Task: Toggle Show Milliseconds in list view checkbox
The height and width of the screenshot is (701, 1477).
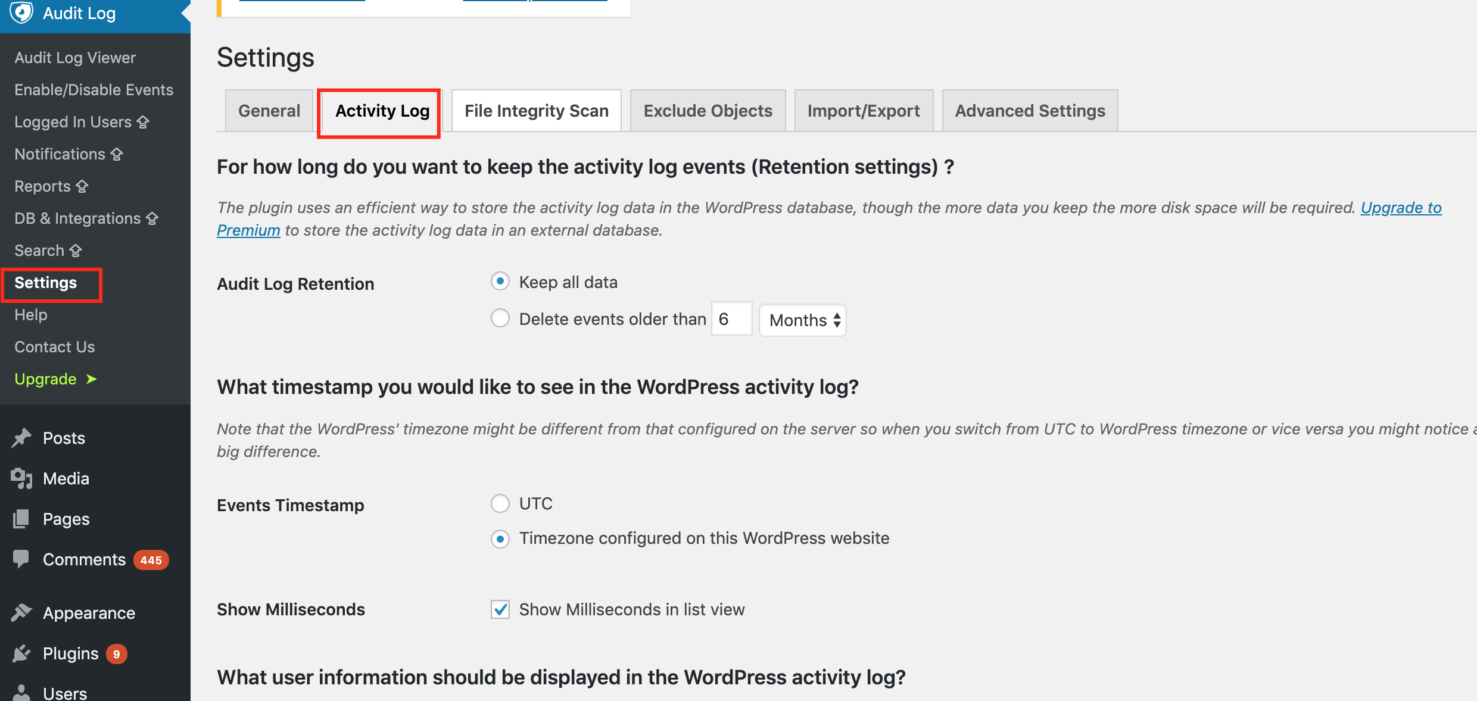Action: pyautogui.click(x=500, y=609)
